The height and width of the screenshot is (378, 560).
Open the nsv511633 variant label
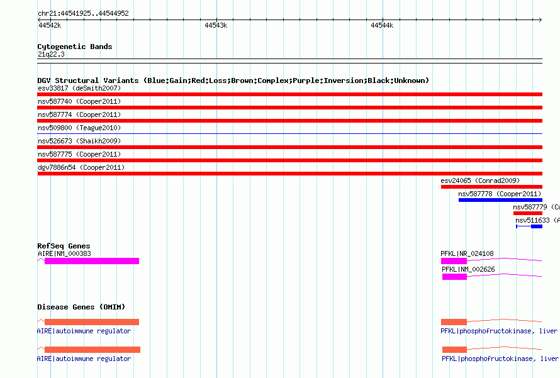(x=537, y=220)
